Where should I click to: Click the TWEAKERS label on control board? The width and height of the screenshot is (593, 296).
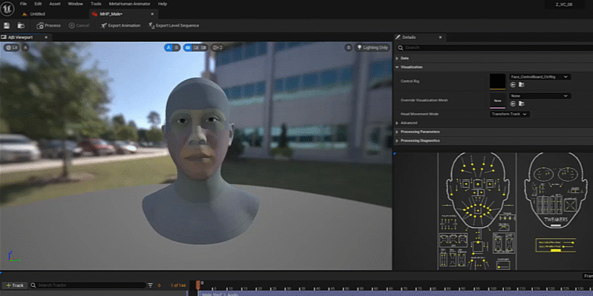(x=556, y=220)
